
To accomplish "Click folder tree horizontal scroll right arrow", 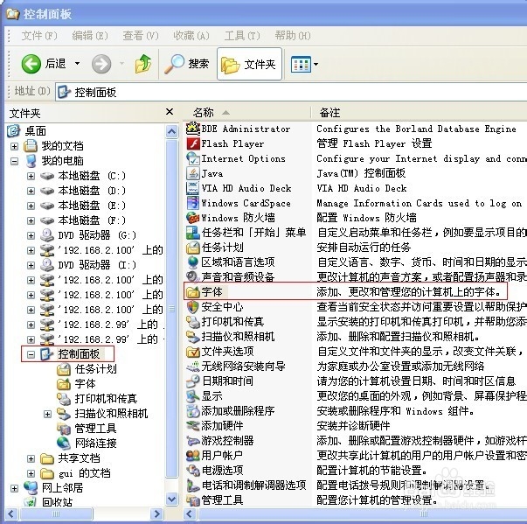I will (x=156, y=514).
